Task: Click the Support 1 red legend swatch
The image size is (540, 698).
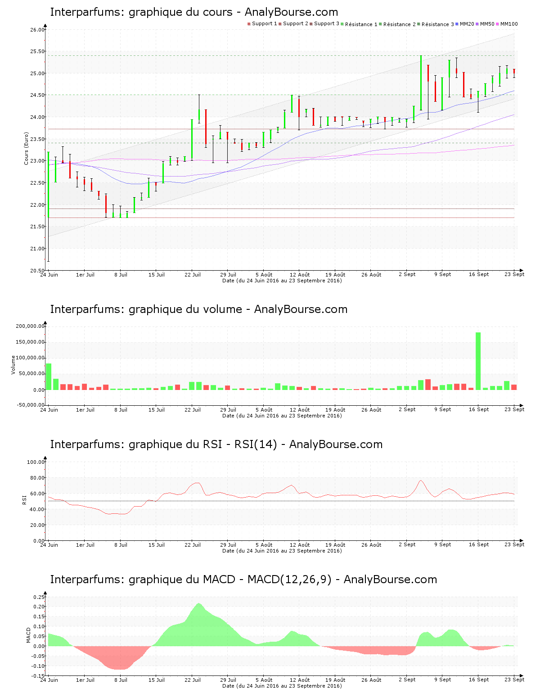Action: pyautogui.click(x=249, y=24)
